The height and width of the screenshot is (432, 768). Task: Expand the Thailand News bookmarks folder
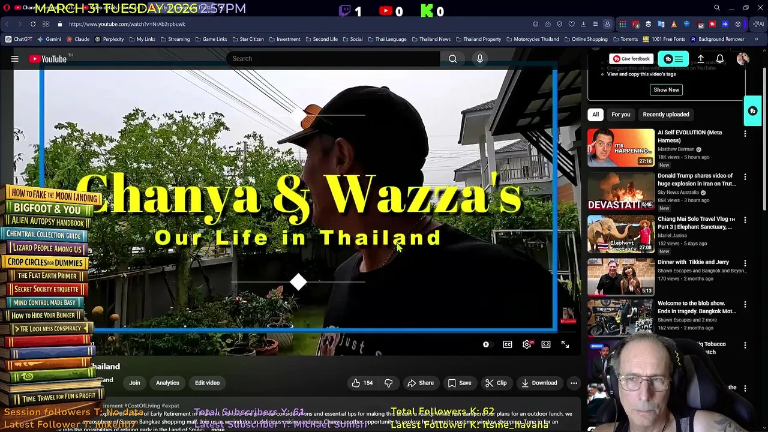pos(431,39)
